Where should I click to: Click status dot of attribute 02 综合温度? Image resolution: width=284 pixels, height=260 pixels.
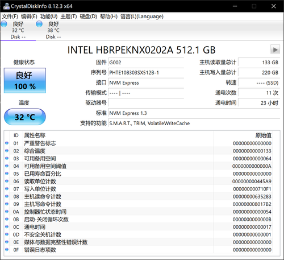(x=7, y=151)
